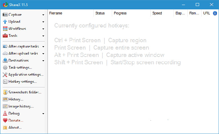Click the 'Currently configured hotkeys:' text
Screen dimensions: 219x134
[92, 26]
